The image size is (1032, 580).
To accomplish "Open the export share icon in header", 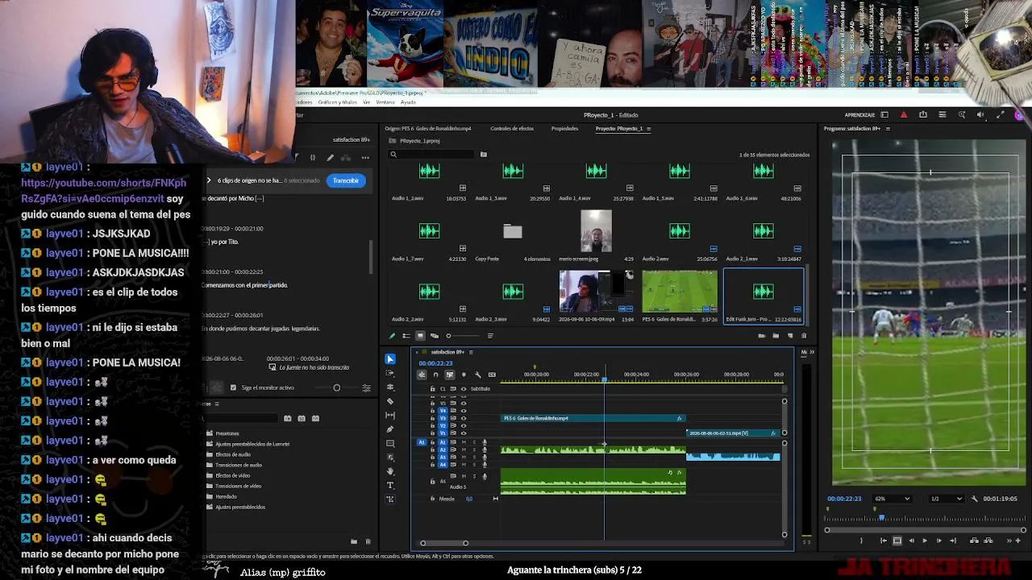I will [923, 115].
